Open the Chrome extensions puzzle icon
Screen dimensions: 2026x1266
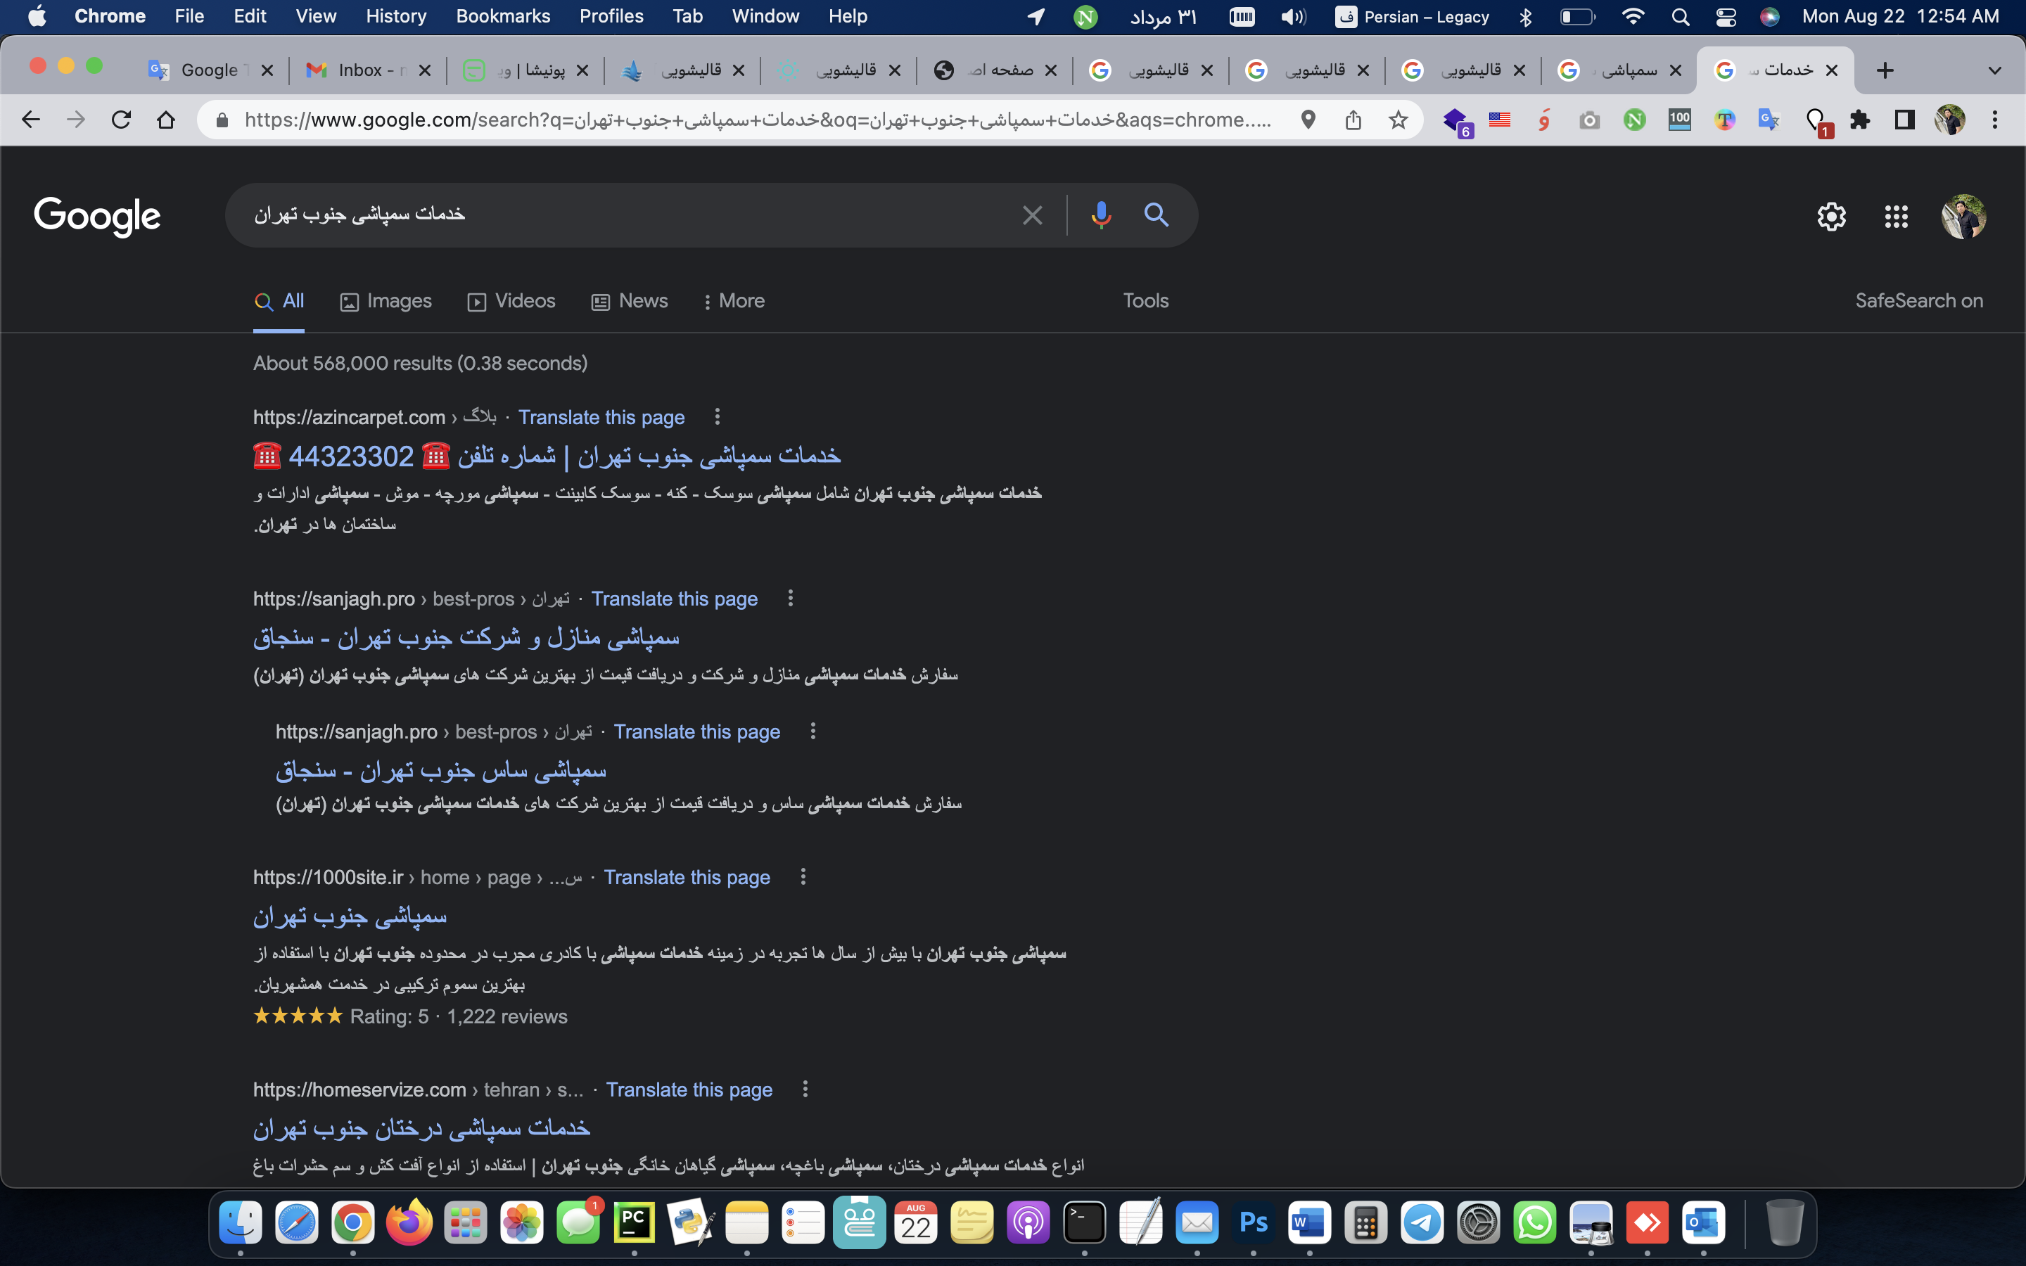tap(1859, 120)
